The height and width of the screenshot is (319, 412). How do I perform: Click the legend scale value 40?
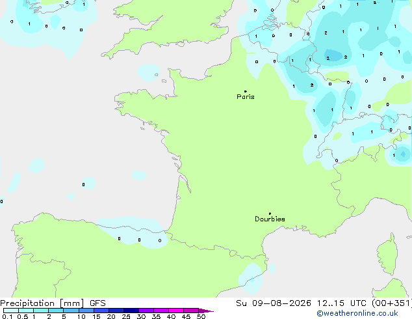(x=171, y=316)
